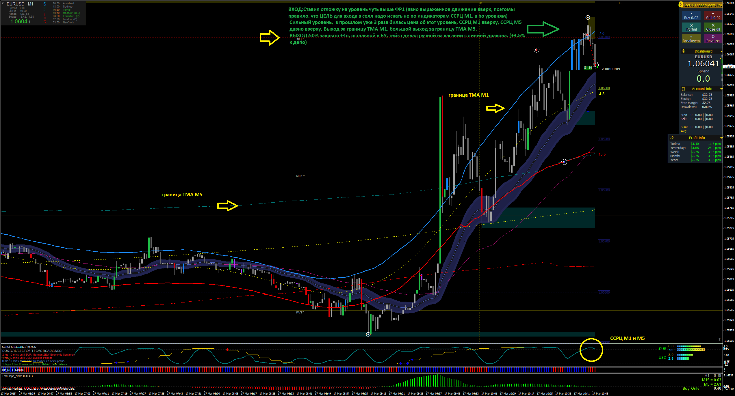The height and width of the screenshot is (396, 735).
Task: Click the Close all button
Action: (713, 27)
